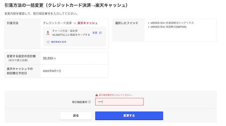Click the error message 取引暗証番号を入力してください
Viewport: 226px width, 126px height.
pyautogui.click(x=116, y=95)
